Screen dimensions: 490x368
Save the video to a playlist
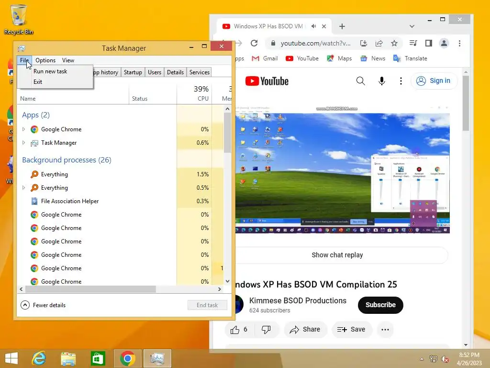[352, 330]
